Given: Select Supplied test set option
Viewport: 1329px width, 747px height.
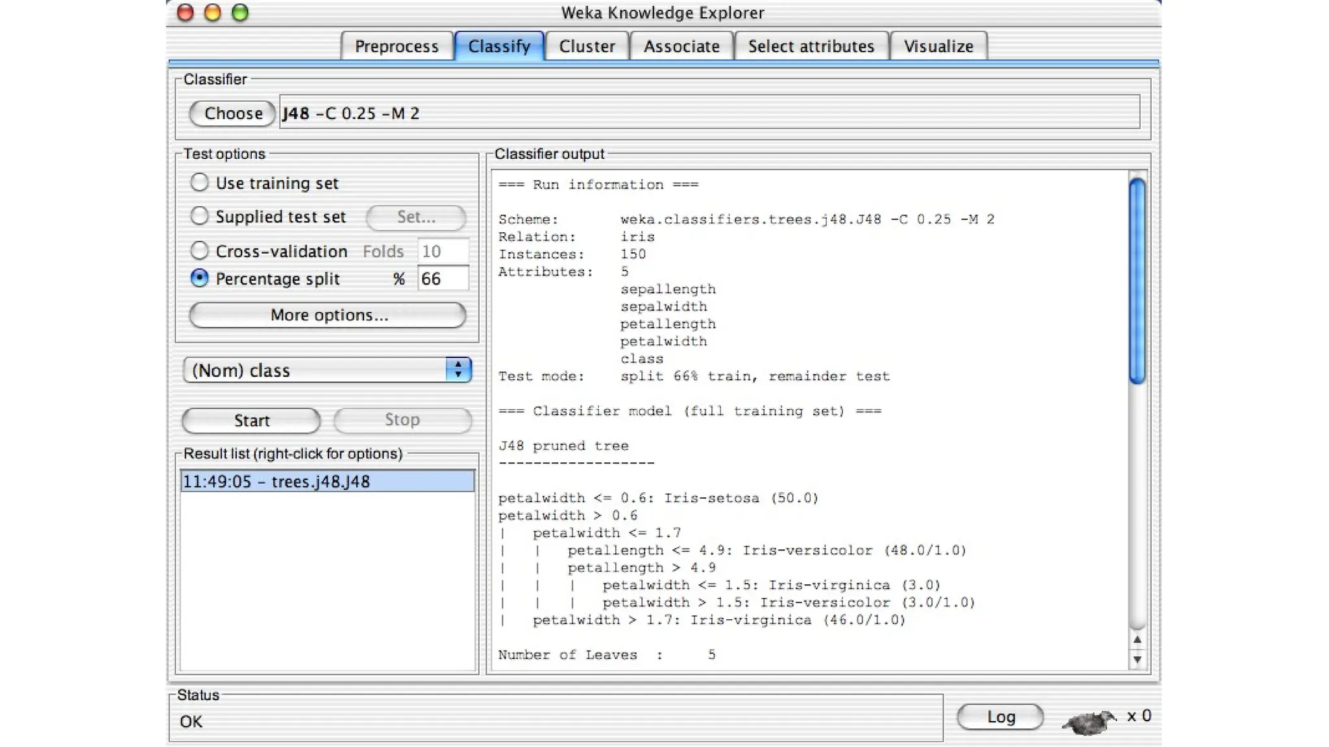Looking at the screenshot, I should pyautogui.click(x=199, y=216).
